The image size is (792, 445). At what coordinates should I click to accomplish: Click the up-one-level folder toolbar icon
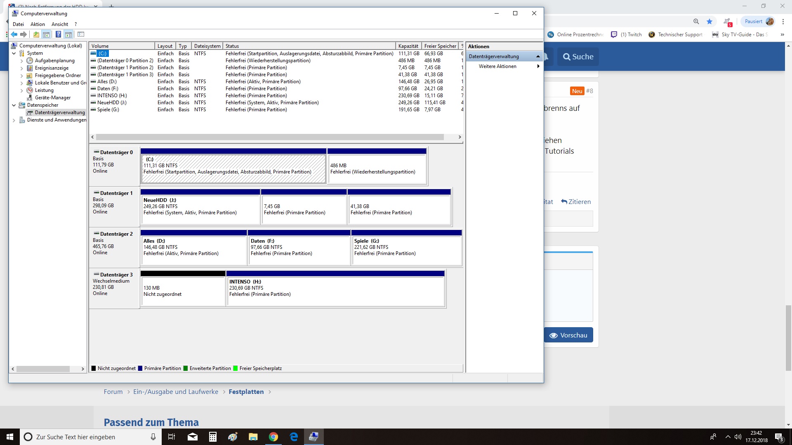(36, 35)
